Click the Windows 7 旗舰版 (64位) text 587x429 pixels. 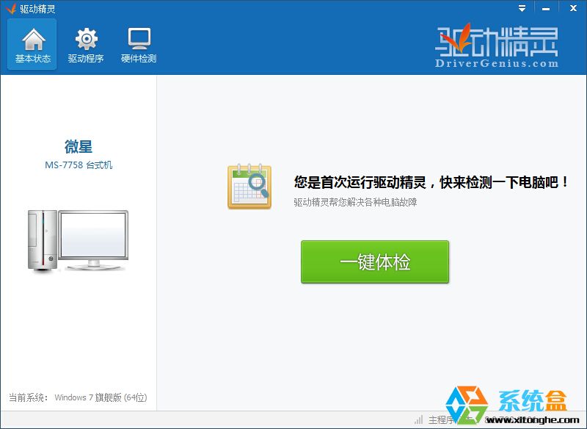tap(101, 397)
